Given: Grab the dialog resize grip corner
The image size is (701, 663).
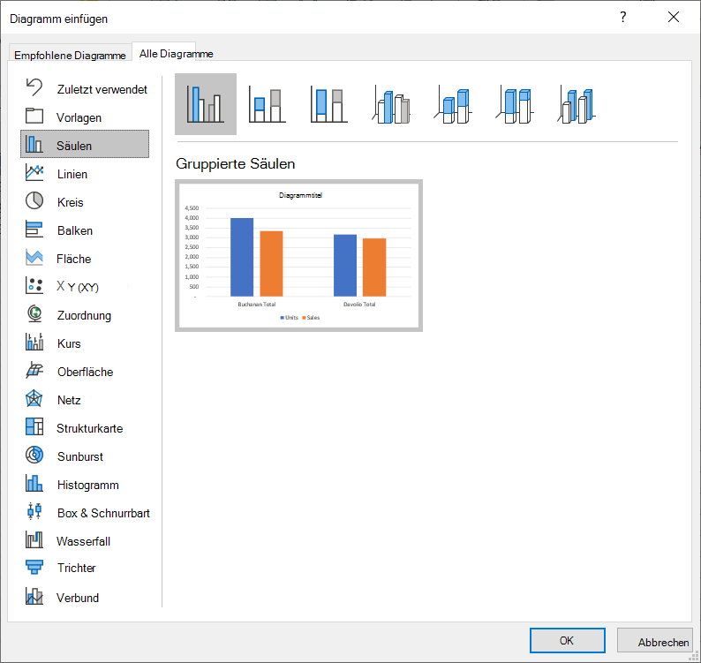Looking at the screenshot, I should [x=695, y=656].
